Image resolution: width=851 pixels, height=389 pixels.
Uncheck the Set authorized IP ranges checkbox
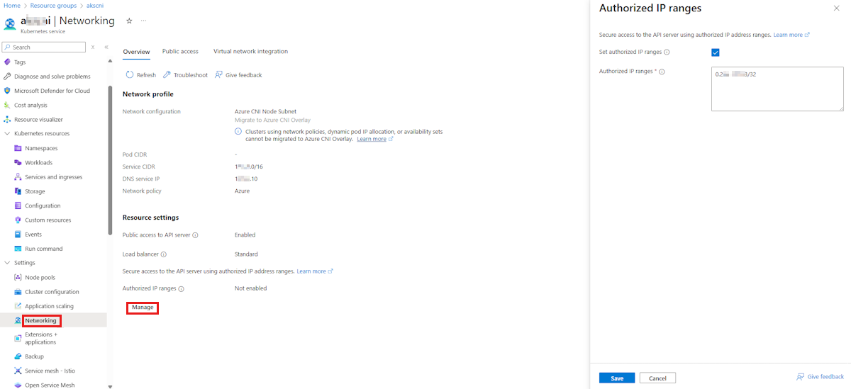pyautogui.click(x=716, y=52)
